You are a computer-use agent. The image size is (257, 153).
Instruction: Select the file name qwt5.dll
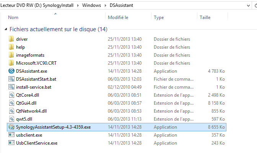24,119
